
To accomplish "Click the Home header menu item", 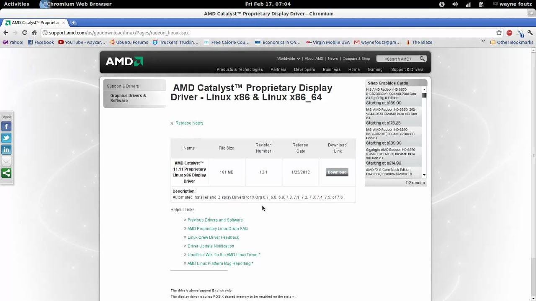I will 354,69.
